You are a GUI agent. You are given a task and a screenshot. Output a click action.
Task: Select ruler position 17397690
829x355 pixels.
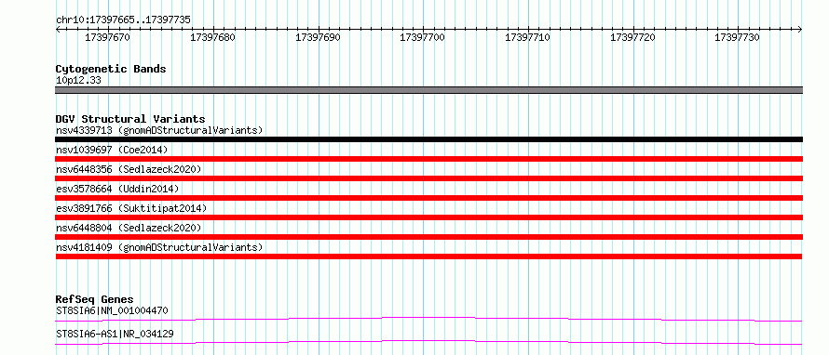point(318,38)
